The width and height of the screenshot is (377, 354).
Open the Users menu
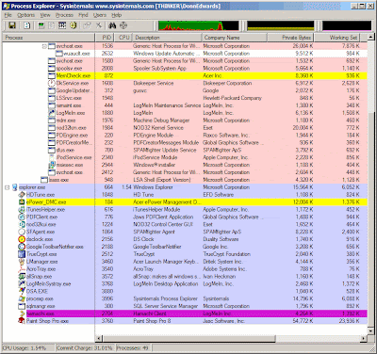click(100, 15)
